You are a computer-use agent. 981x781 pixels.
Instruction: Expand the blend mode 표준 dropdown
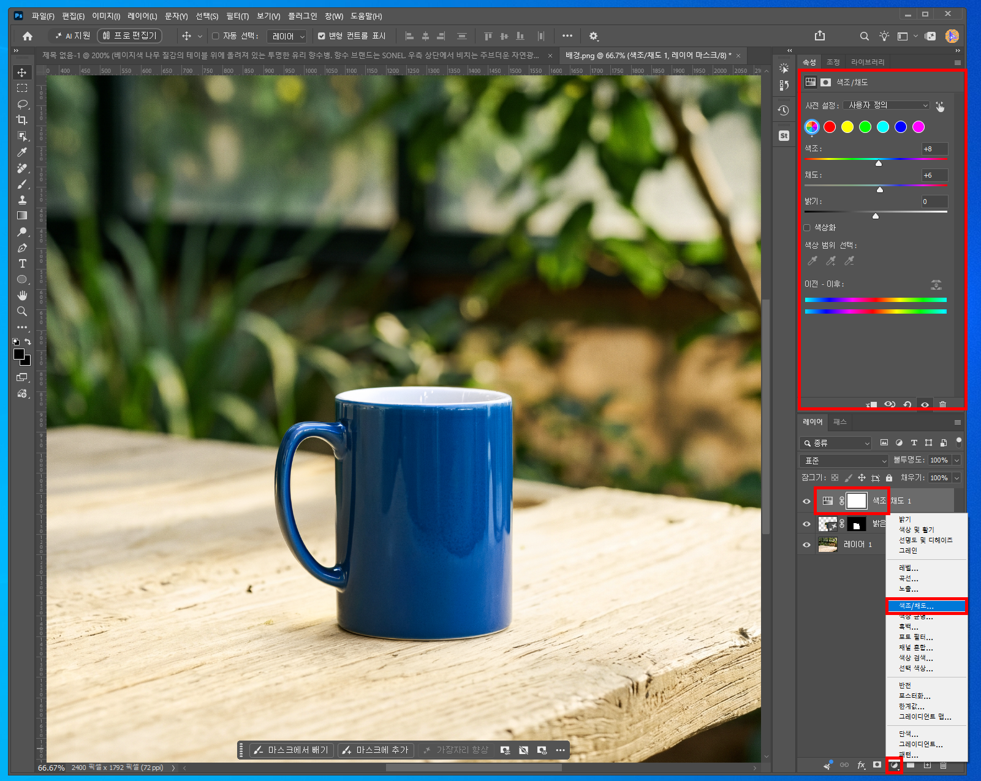pyautogui.click(x=844, y=461)
